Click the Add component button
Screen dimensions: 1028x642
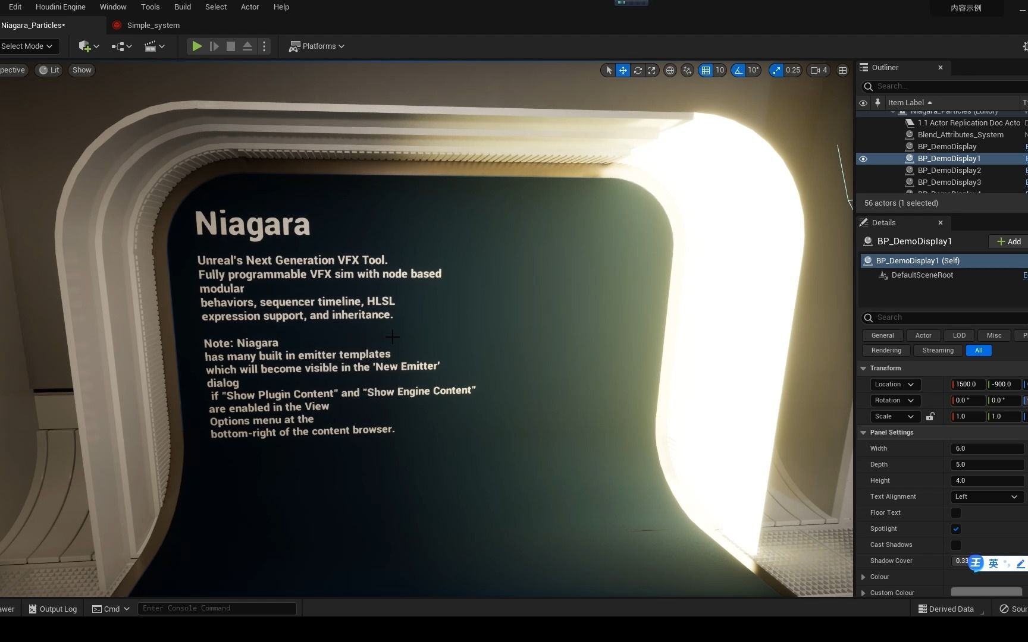click(1007, 241)
